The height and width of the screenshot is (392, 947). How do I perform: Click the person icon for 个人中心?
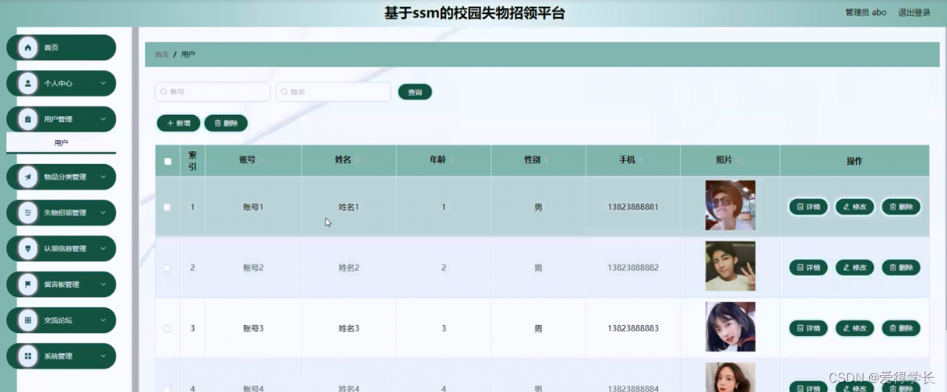point(28,83)
